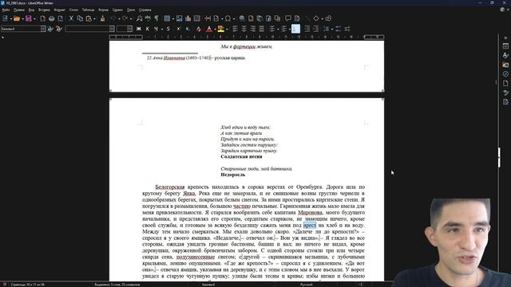Viewport: 511px width, 287px height.
Task: Click the Print icon
Action: [x=51, y=18]
